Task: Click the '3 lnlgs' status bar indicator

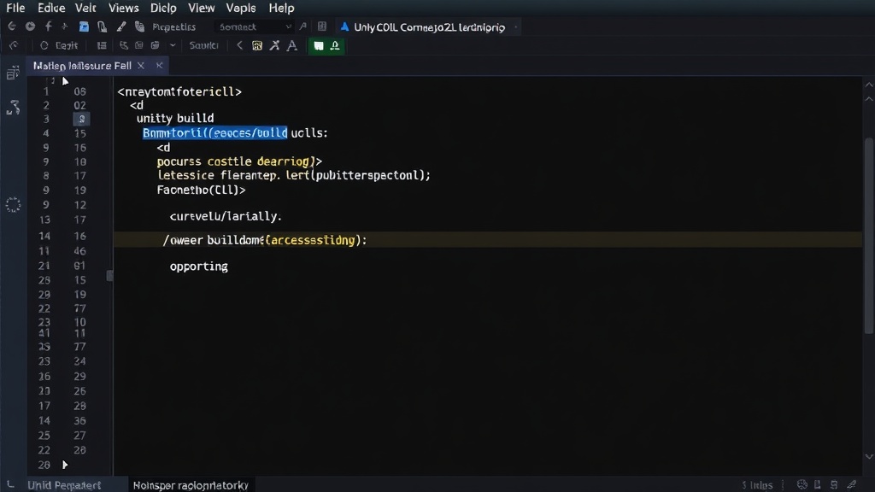Action: click(x=757, y=485)
